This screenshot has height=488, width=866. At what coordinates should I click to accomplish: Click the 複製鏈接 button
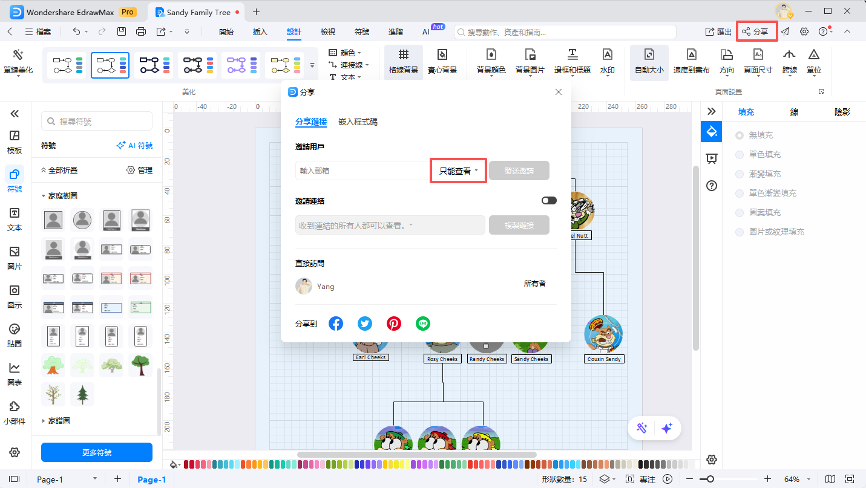[519, 224]
